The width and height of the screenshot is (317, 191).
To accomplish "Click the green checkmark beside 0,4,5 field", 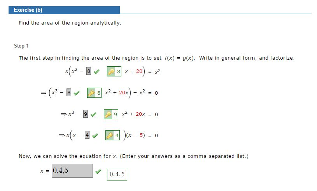I will pos(98,172).
